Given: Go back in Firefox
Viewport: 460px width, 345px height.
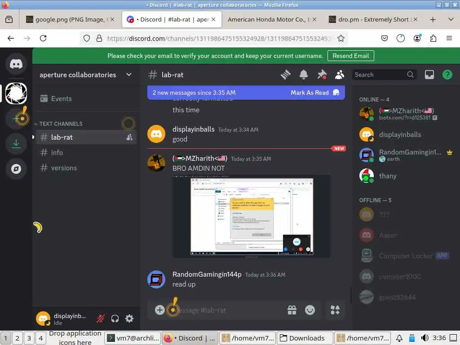Looking at the screenshot, I should (x=11, y=39).
